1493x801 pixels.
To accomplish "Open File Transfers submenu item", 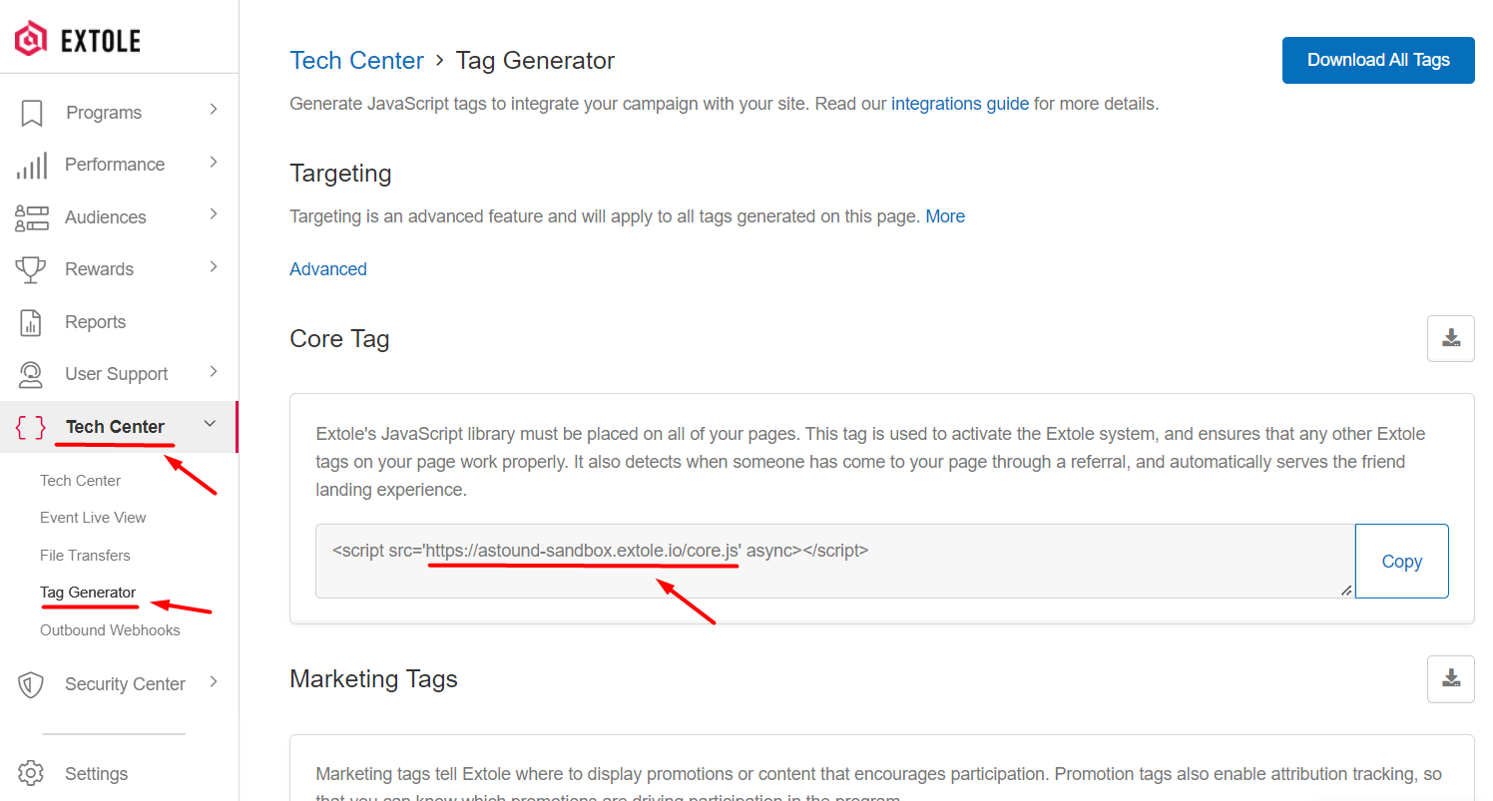I will pyautogui.click(x=85, y=556).
